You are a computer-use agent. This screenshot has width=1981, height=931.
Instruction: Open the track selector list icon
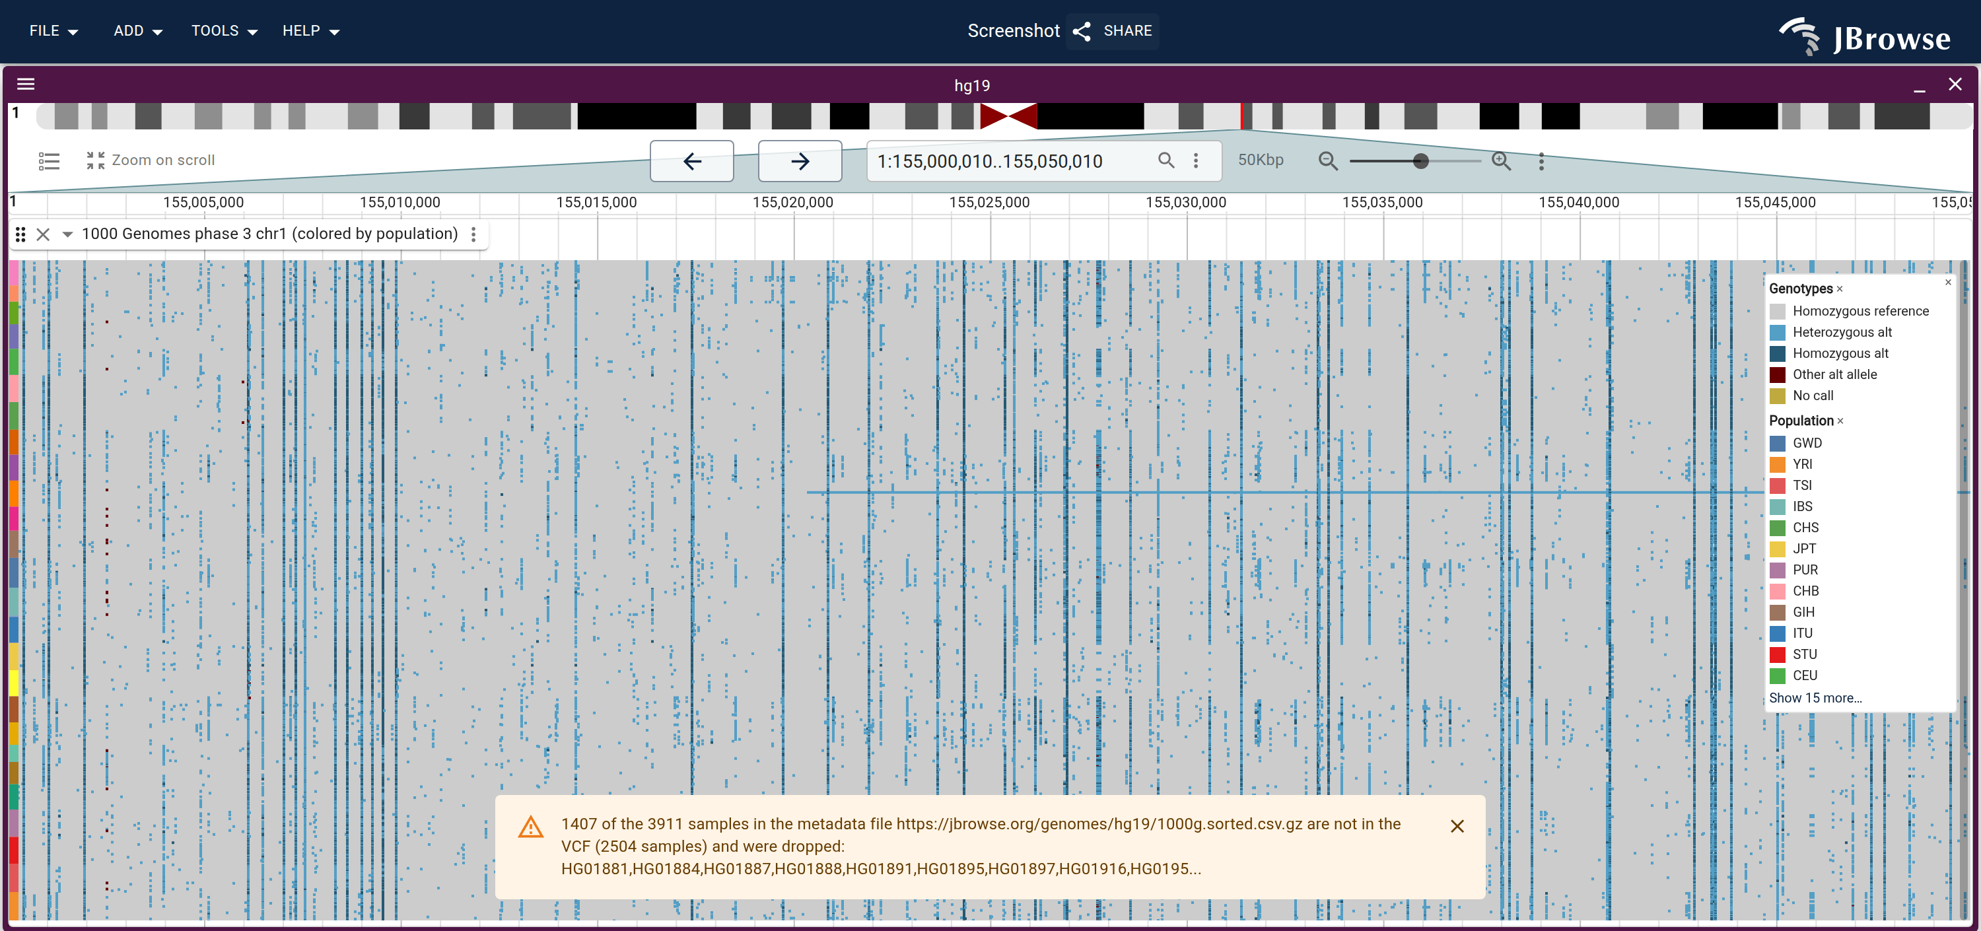(x=50, y=160)
